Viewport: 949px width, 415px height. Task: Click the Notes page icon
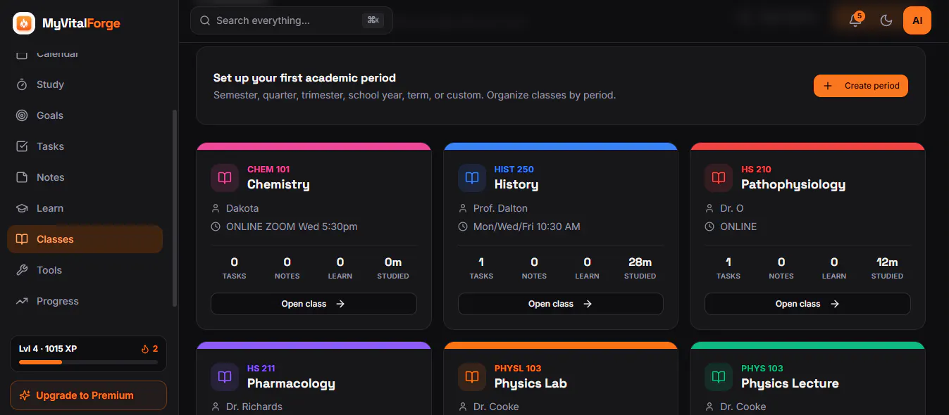click(x=23, y=177)
